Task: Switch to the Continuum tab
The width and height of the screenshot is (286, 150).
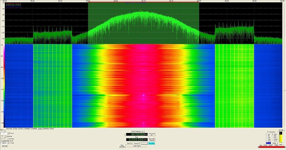Action: [x=46, y=129]
